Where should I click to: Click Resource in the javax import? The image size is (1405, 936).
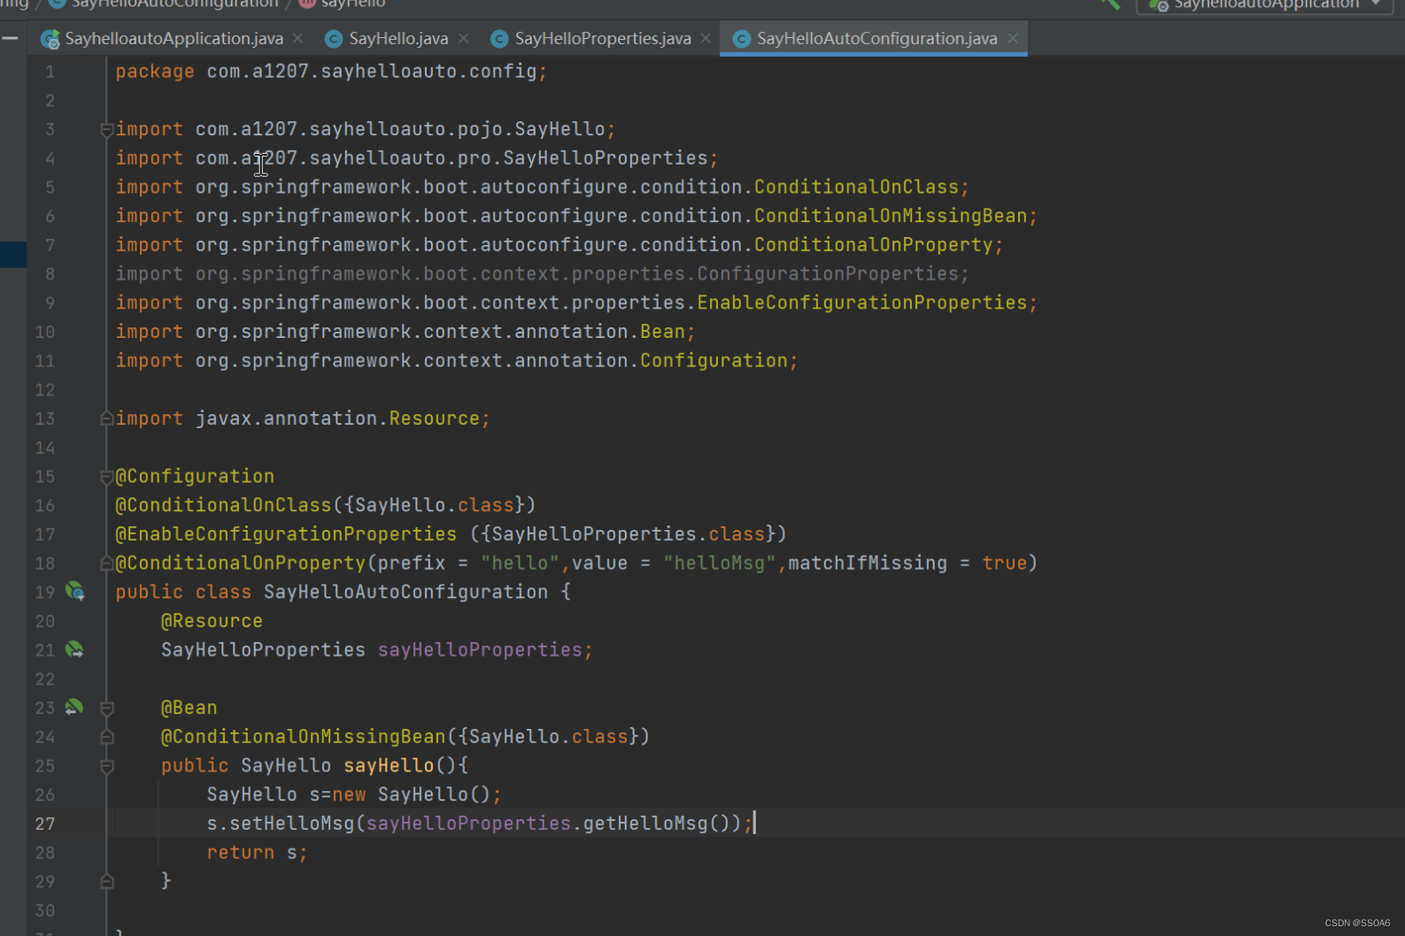(434, 418)
